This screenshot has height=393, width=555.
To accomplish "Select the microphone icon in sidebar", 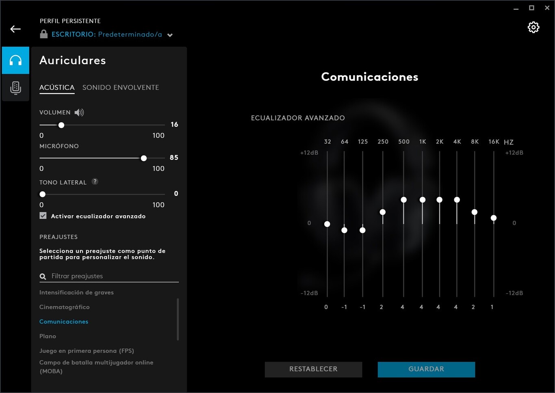I will (15, 88).
